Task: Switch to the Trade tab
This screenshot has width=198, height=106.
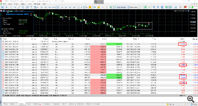Action: [x=5, y=104]
